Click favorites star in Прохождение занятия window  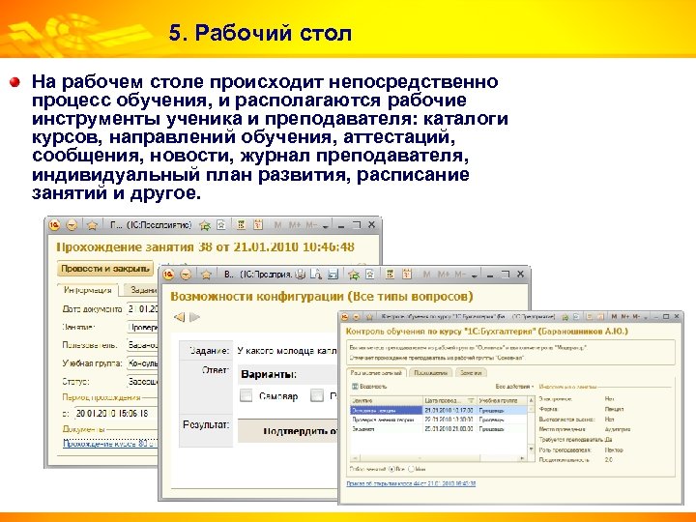tap(93, 225)
